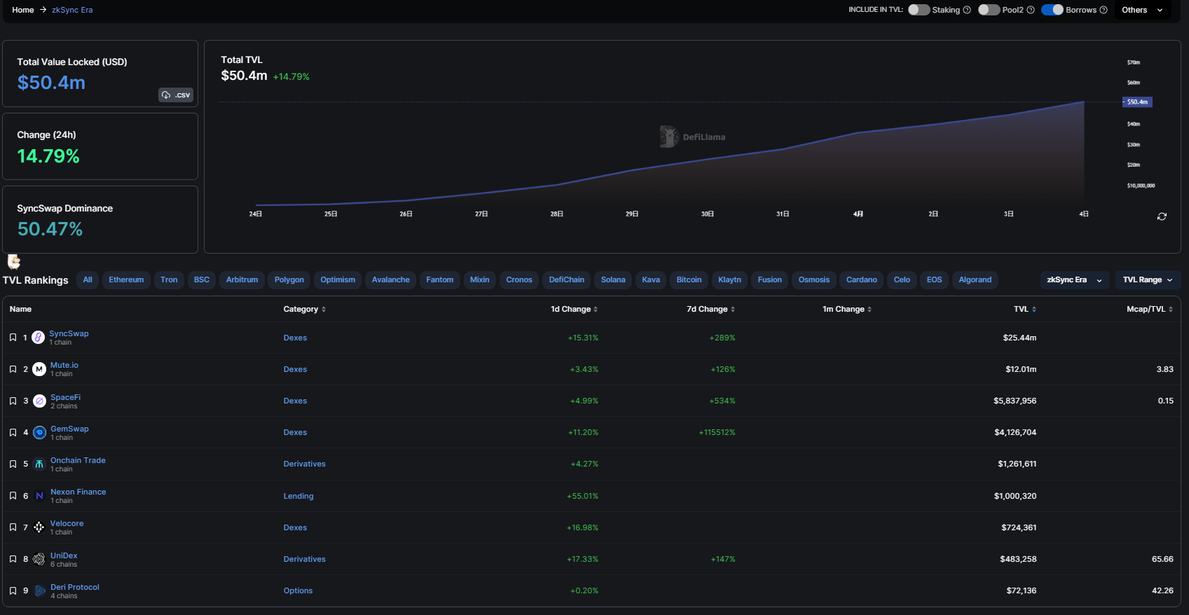Filter rankings by BSC
Image resolution: width=1189 pixels, height=615 pixels.
click(x=202, y=280)
